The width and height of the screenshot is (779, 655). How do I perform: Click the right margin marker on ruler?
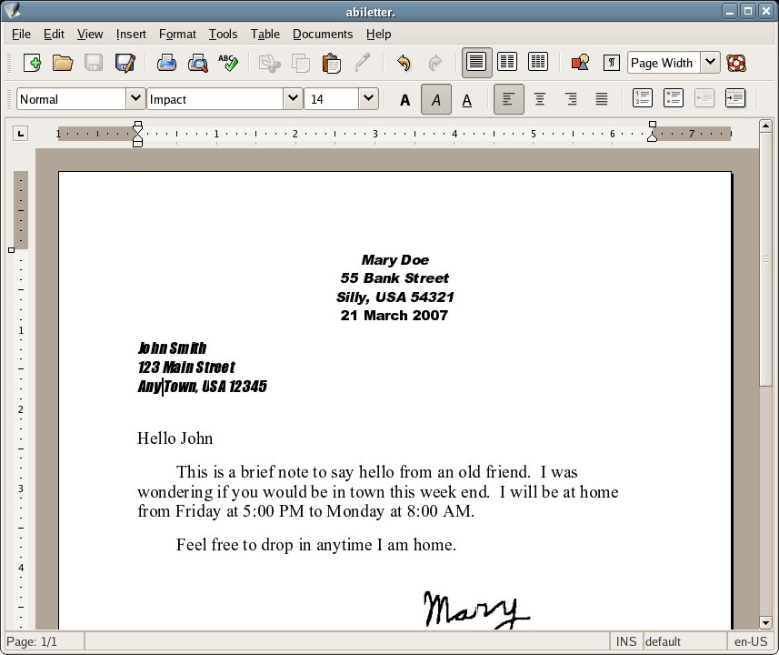652,135
